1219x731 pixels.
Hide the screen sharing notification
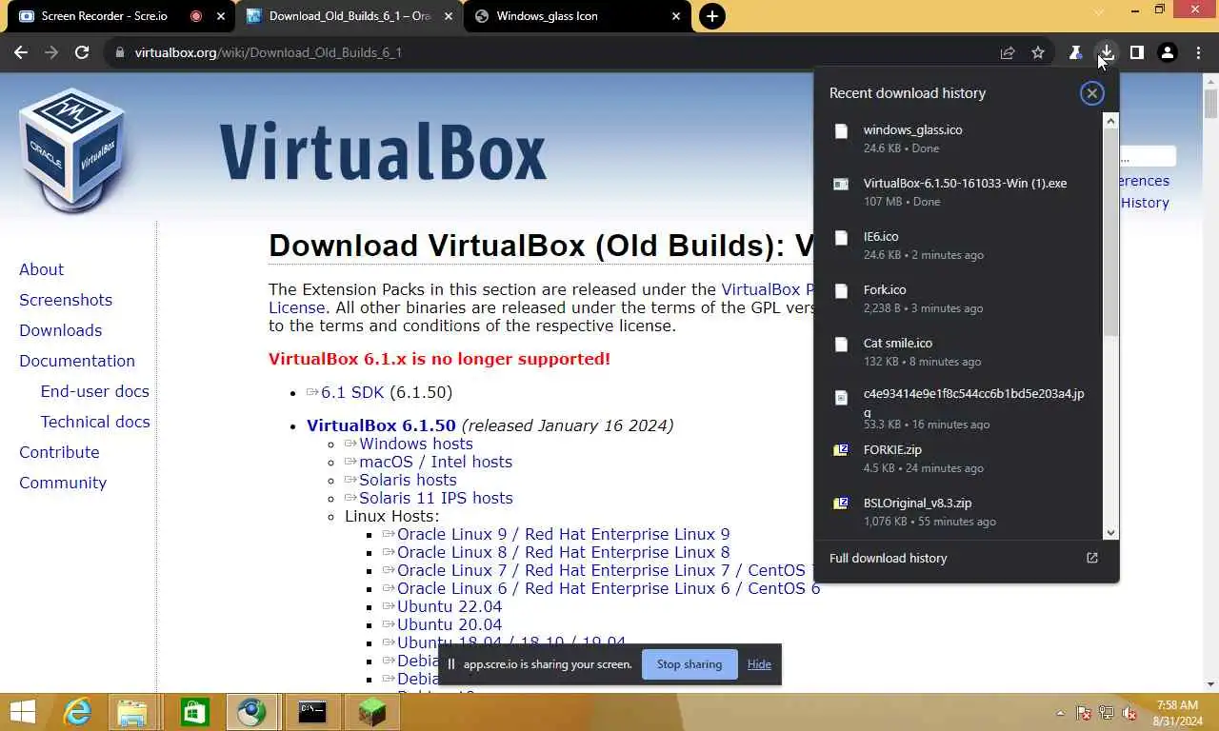(x=759, y=664)
